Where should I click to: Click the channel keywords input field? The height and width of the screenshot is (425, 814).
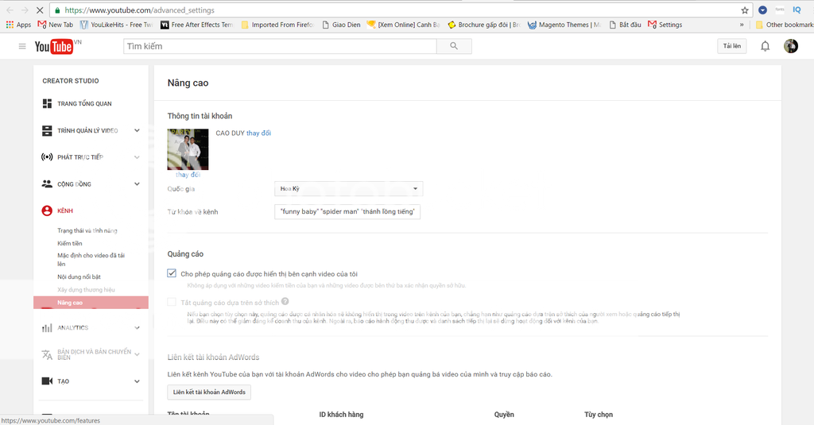click(347, 212)
